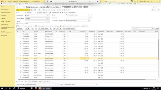This screenshot has height=90, width=161.
Task: Click the copy row icon in table toolbar
Action: pos(33,28)
